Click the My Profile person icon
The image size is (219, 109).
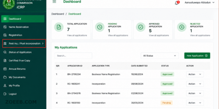coord(5,85)
